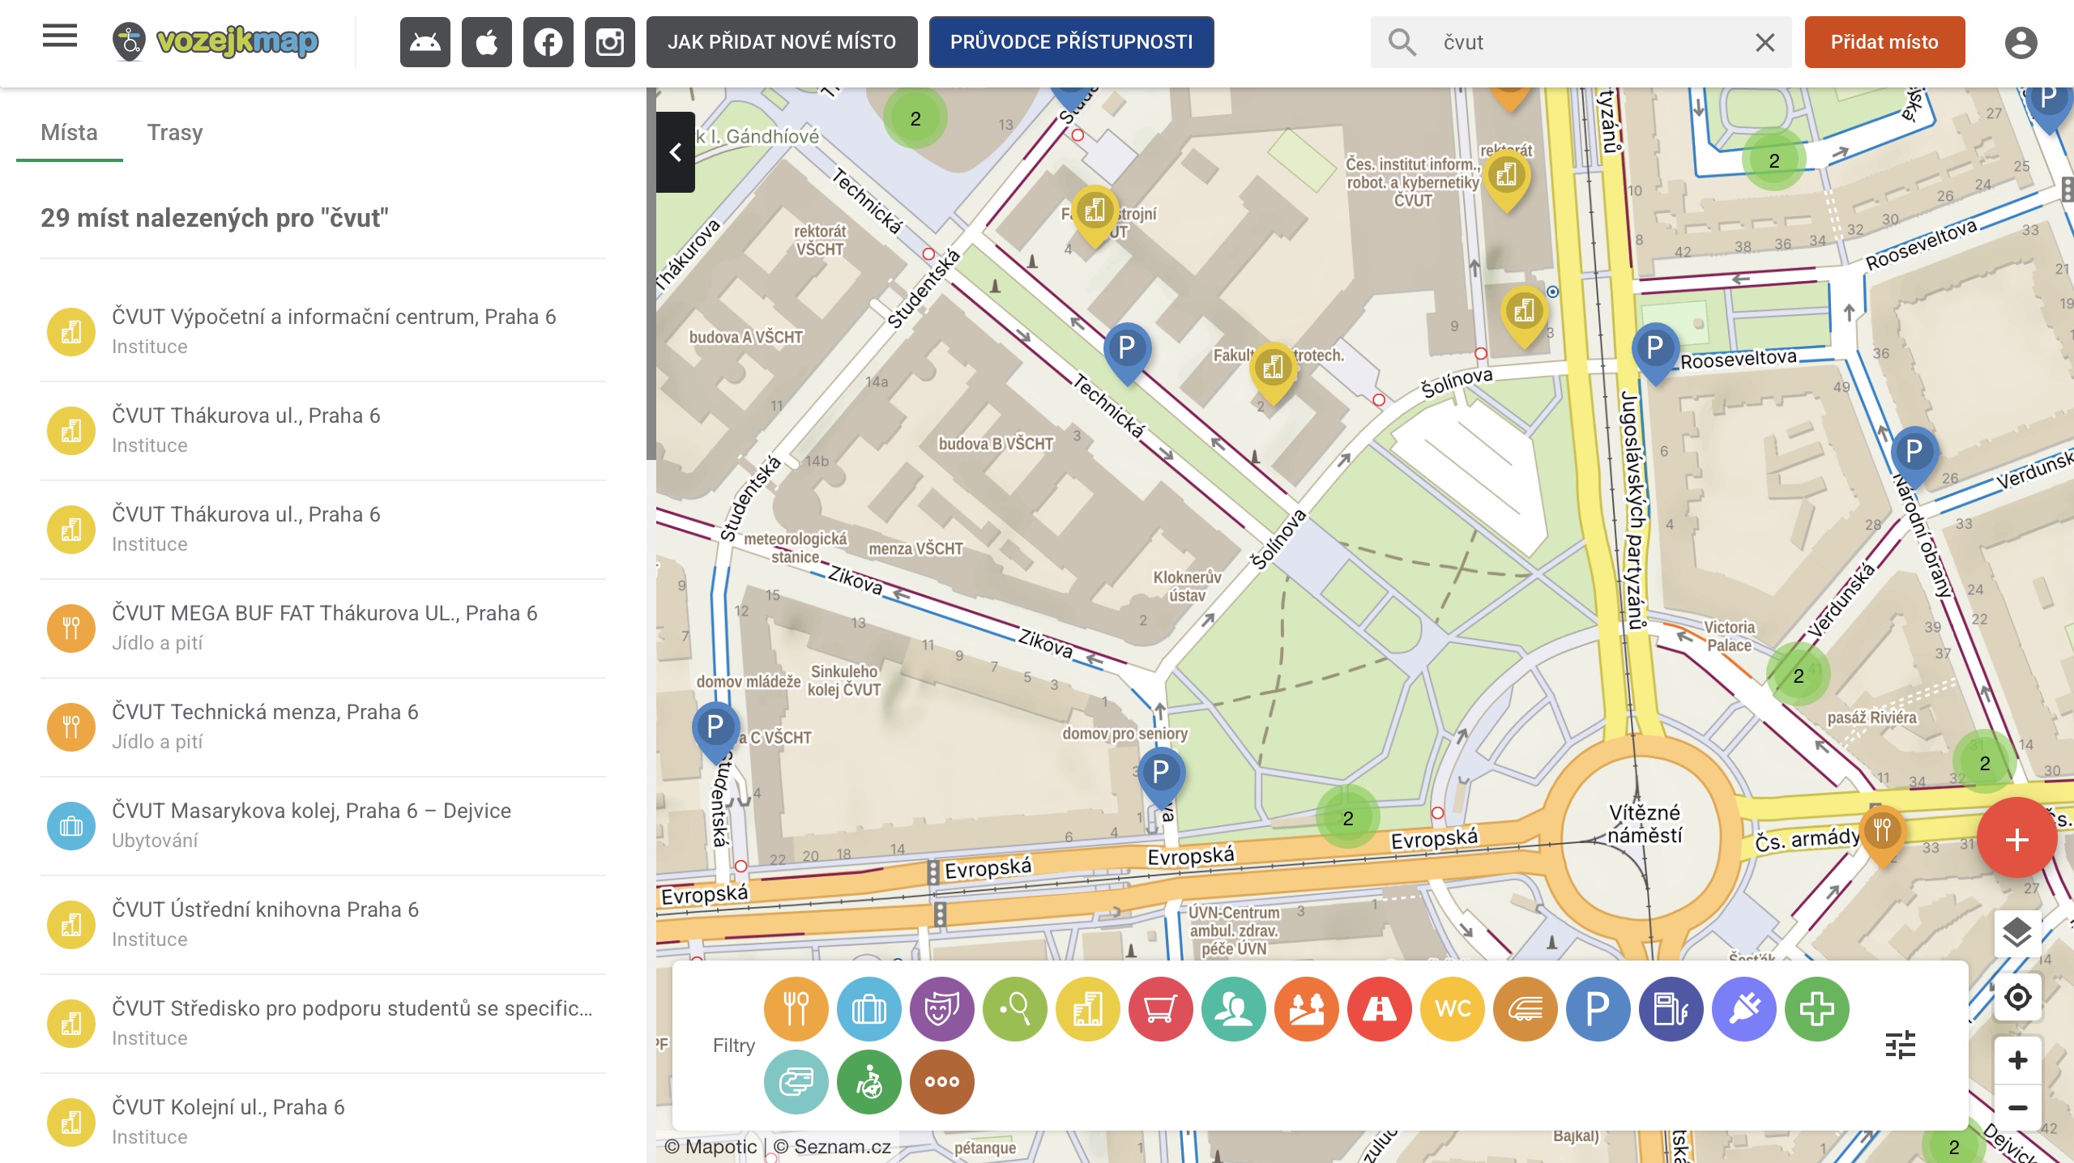
Task: Toggle the WC filter
Action: click(x=1452, y=1008)
